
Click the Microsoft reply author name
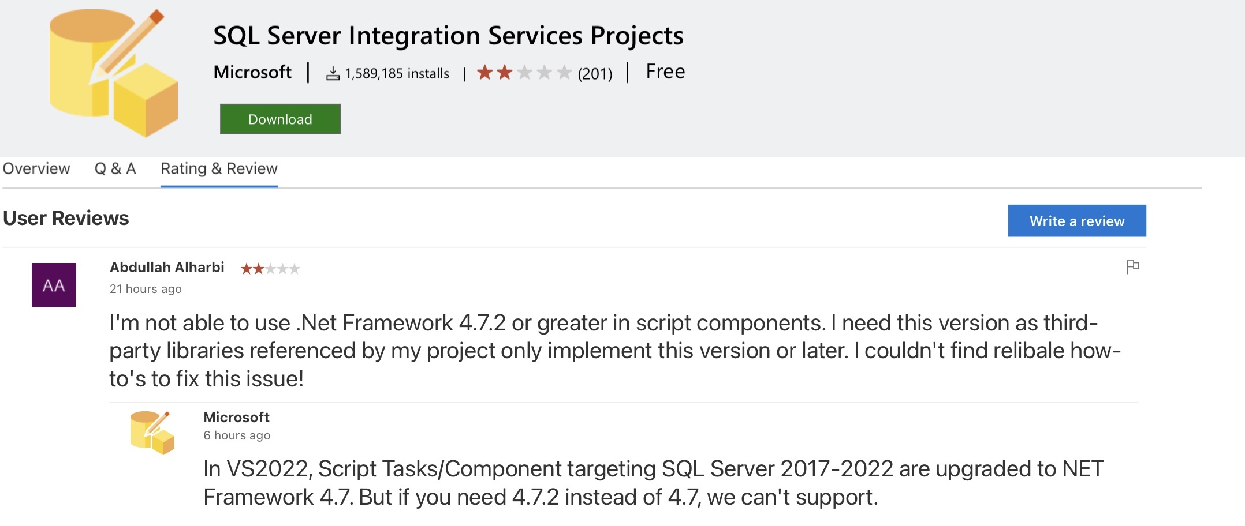point(236,417)
